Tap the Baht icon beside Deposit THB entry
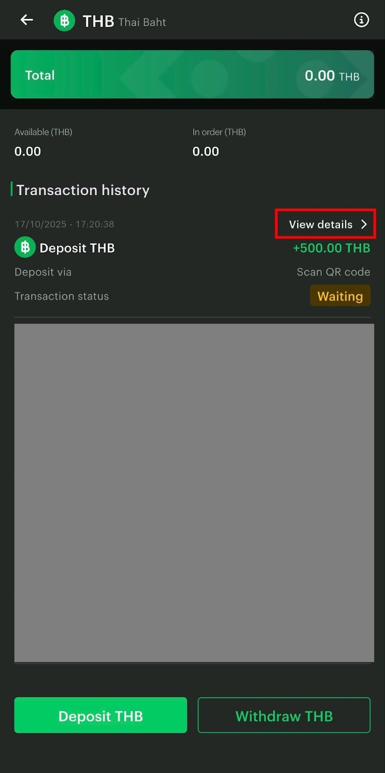The height and width of the screenshot is (773, 385). (x=25, y=247)
